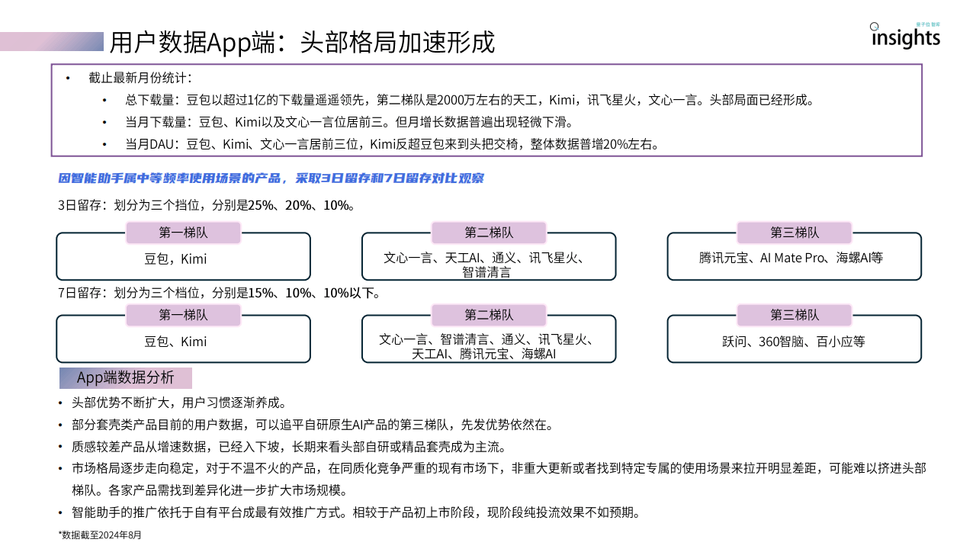976x549 pixels.
Task: Select the text 文心一言、天工AI、通义、讯飞星火、
Action: pos(486,258)
